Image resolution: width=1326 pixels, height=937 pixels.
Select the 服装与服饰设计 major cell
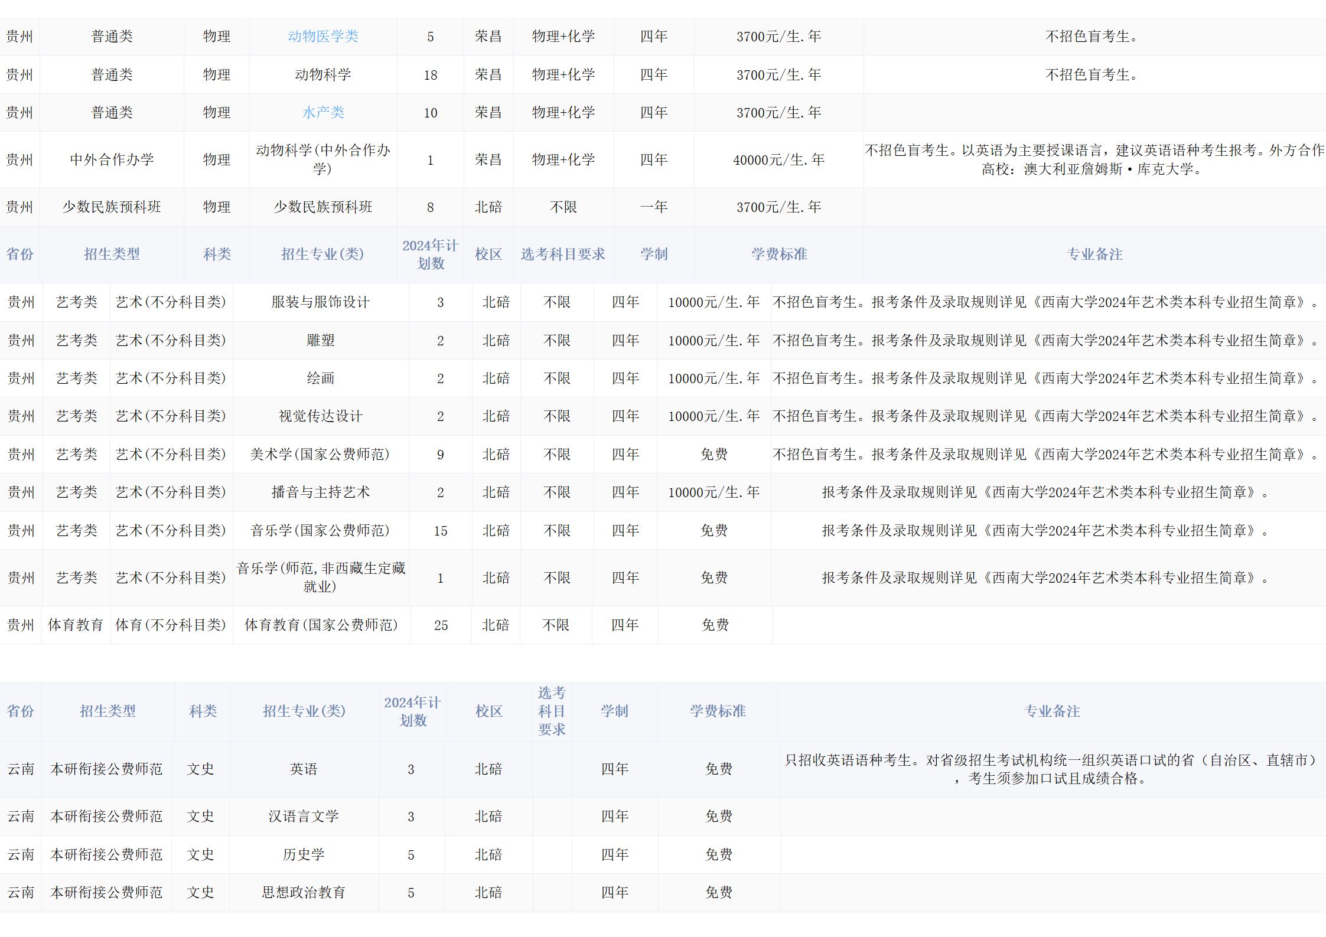point(320,302)
